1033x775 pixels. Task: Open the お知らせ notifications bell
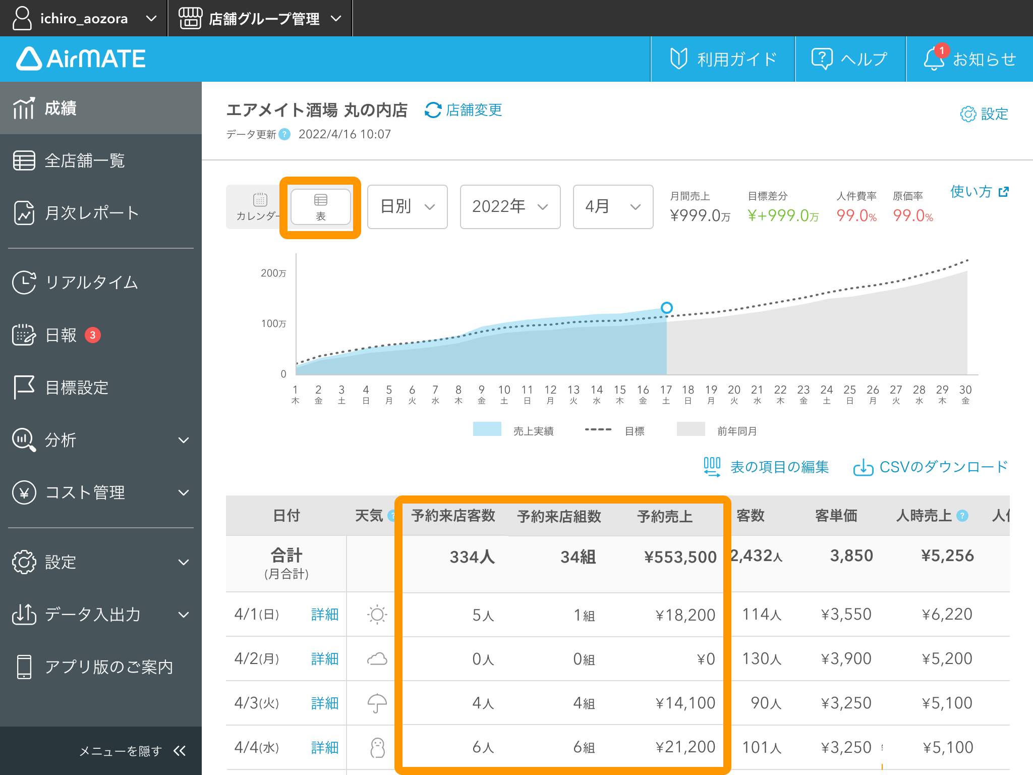(969, 59)
